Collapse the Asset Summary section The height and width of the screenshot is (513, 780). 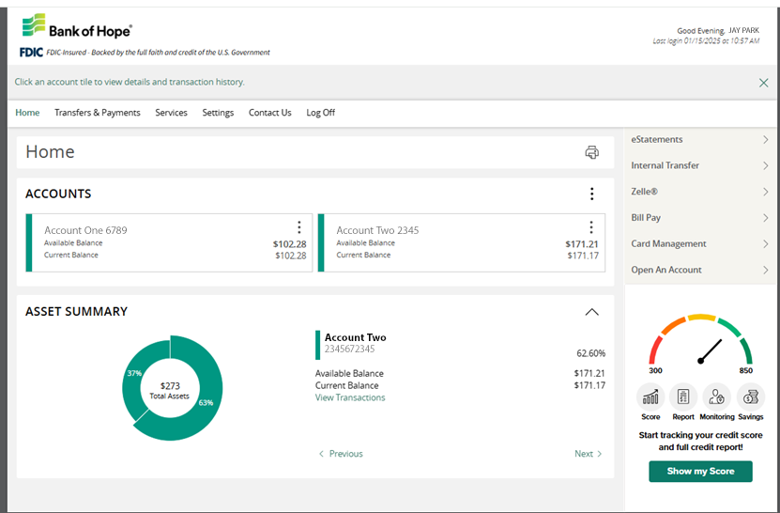(591, 312)
